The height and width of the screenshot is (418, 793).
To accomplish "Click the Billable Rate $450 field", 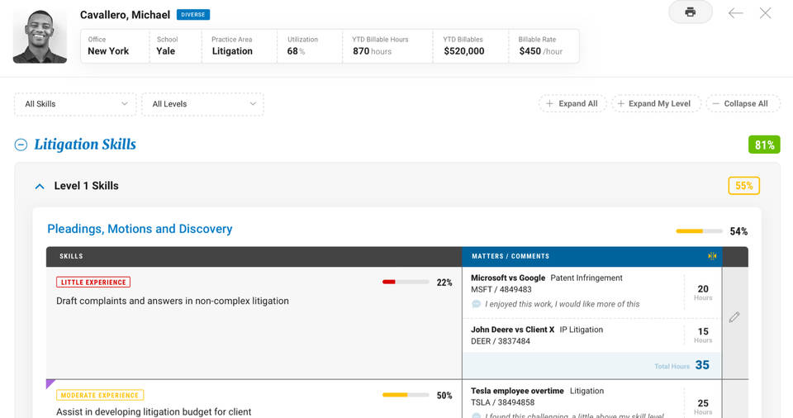I will point(544,46).
